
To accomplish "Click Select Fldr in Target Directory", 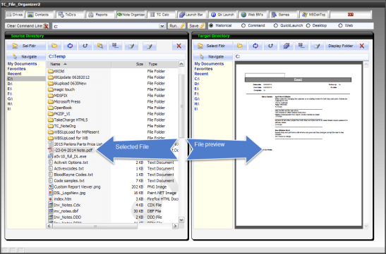I will tap(212, 46).
